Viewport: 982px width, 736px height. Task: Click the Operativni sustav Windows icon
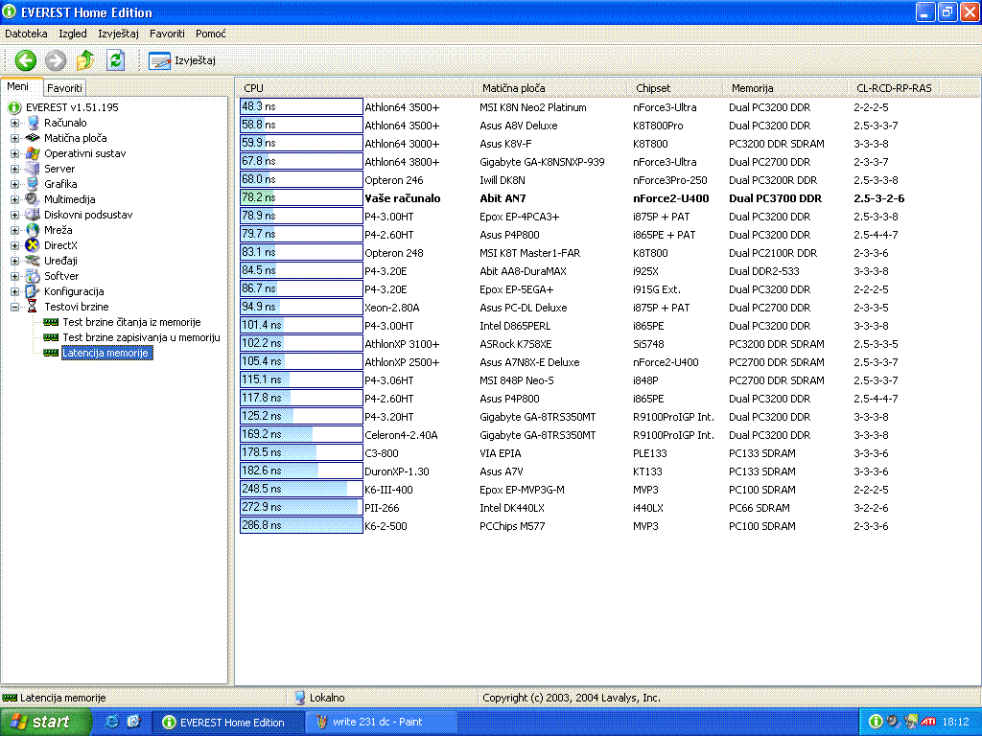point(34,153)
